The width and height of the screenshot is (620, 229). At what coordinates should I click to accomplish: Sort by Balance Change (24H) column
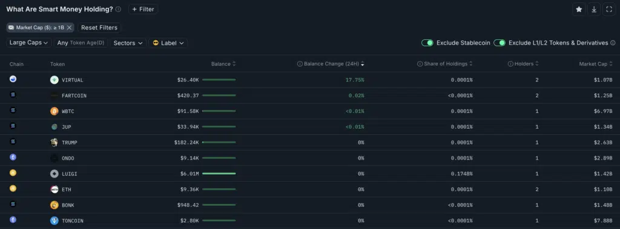331,64
